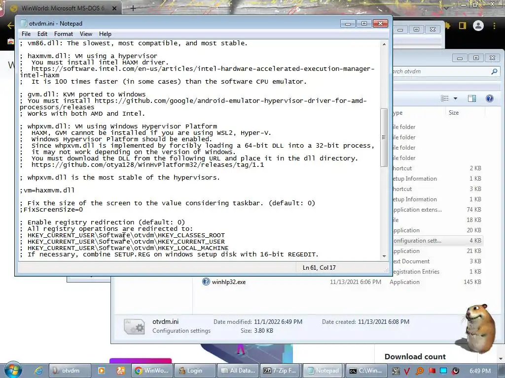Select the winhlp32.exe file in Explorer
The width and height of the screenshot is (505, 378).
pyautogui.click(x=229, y=282)
